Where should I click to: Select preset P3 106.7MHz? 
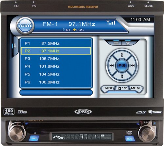(x=56, y=59)
